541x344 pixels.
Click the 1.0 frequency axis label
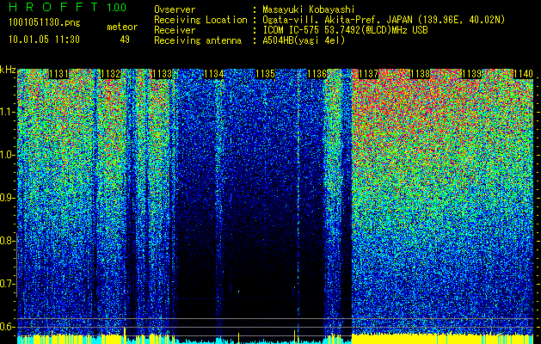(6, 155)
